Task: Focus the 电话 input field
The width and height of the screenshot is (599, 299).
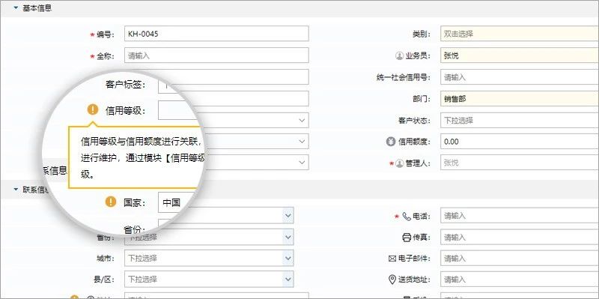Action: pos(520,216)
